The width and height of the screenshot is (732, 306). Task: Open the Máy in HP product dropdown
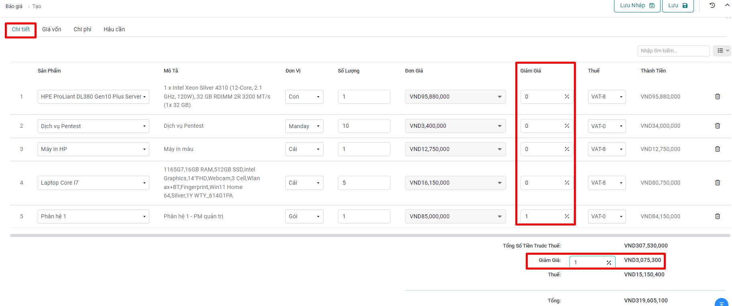click(93, 149)
